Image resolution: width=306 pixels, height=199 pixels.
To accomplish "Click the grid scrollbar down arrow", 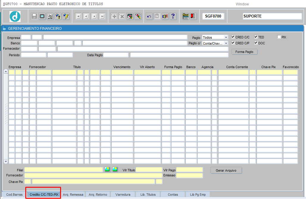I will point(6,161).
